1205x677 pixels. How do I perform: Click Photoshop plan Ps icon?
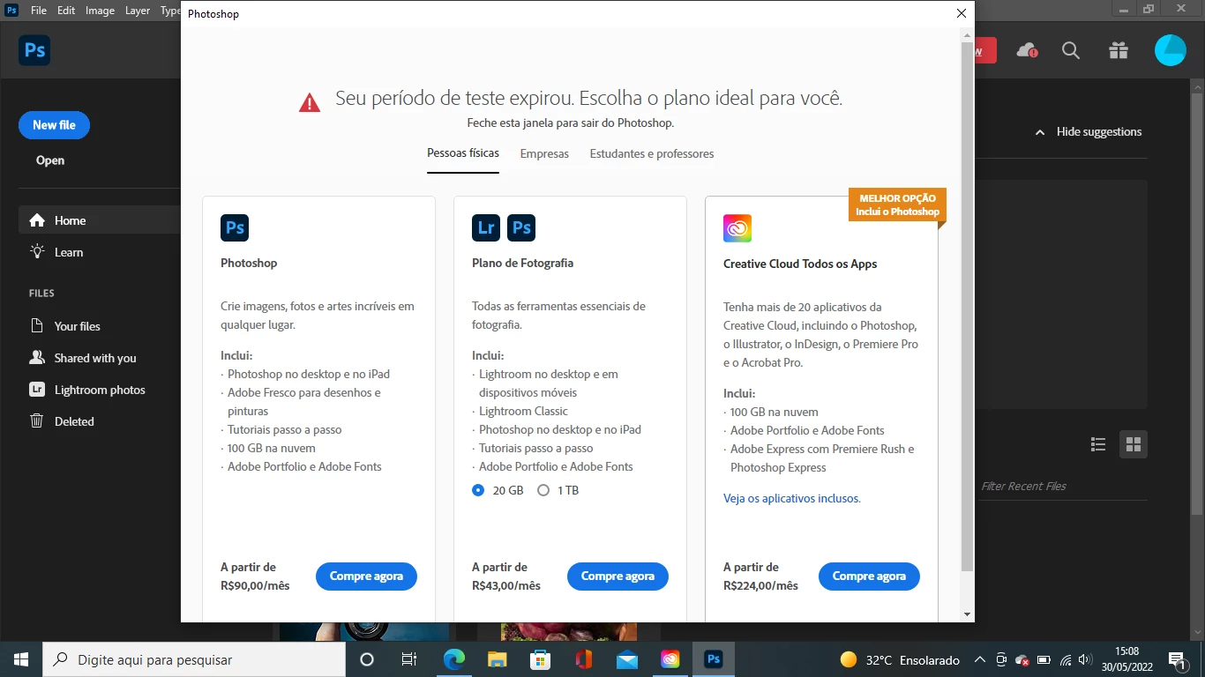pos(235,227)
